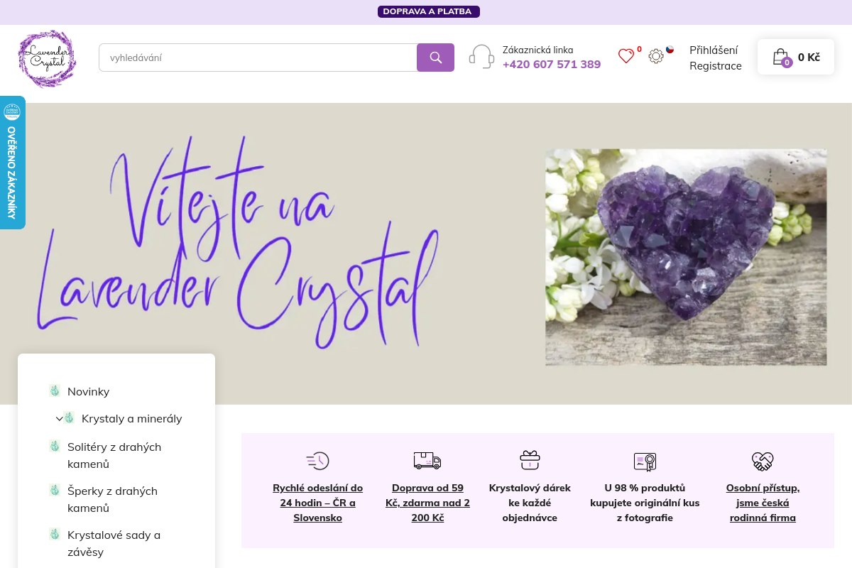Click the crystal icon beside Krystaly a minerály
852x568 pixels.
[x=69, y=417]
